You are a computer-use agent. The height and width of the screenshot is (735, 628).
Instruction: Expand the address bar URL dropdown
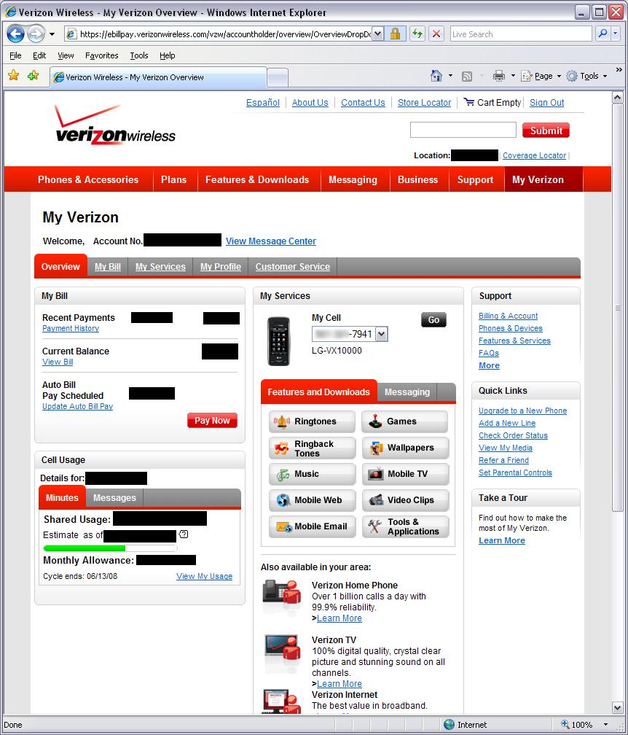(378, 34)
